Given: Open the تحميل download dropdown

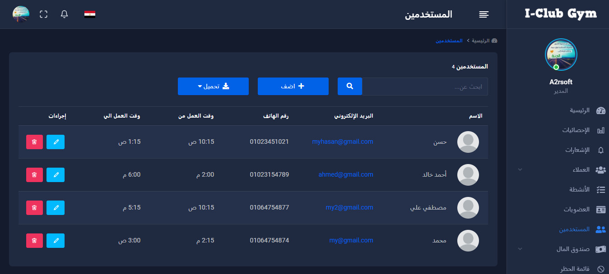Looking at the screenshot, I should pos(213,86).
